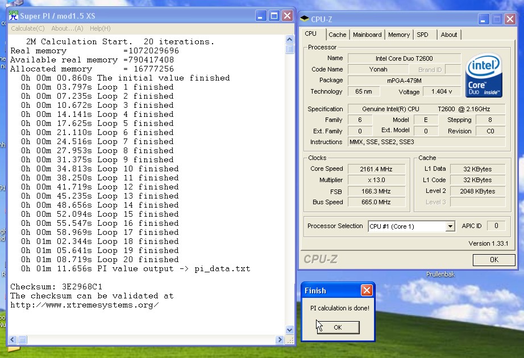
Task: Minimize the Super PI window
Action: pyautogui.click(x=261, y=16)
